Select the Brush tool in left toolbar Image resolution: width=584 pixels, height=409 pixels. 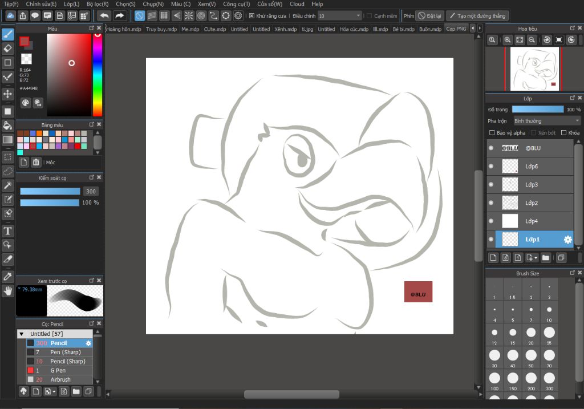click(x=8, y=34)
